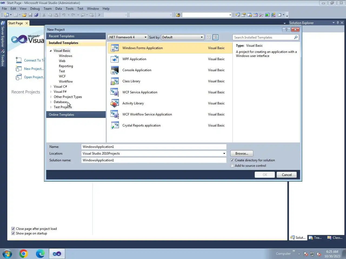Click the Browse... button
The image size is (346, 259).
tap(242, 154)
